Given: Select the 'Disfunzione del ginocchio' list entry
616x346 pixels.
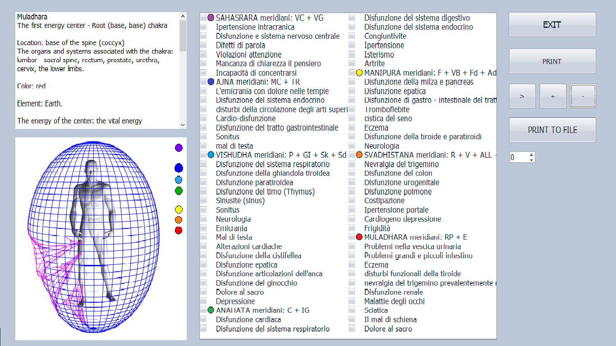Looking at the screenshot, I should [256, 283].
